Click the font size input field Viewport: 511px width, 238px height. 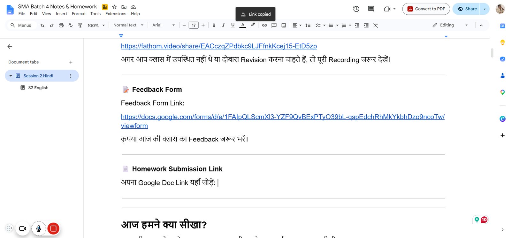pos(194,25)
